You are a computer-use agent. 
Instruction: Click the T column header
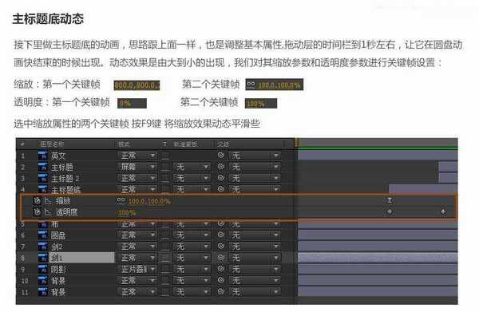[164, 144]
